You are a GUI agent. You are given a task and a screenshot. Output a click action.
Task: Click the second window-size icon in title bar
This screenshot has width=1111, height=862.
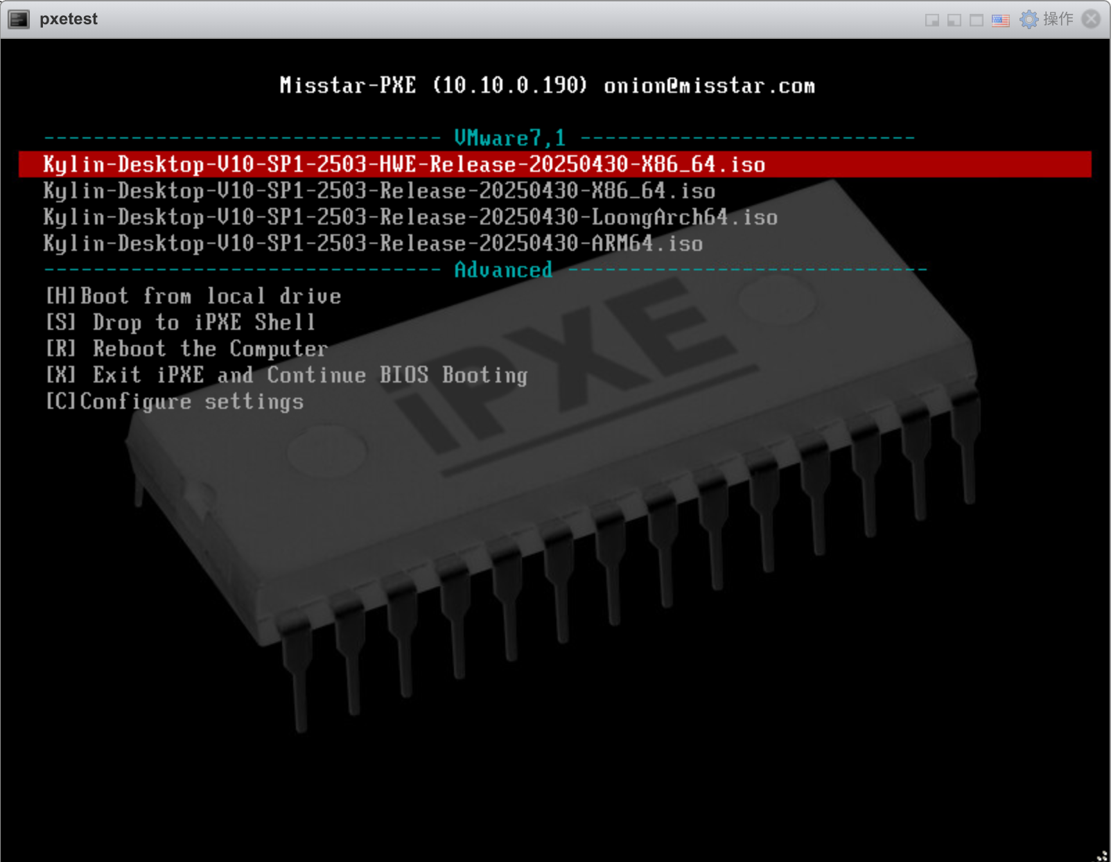coord(954,20)
